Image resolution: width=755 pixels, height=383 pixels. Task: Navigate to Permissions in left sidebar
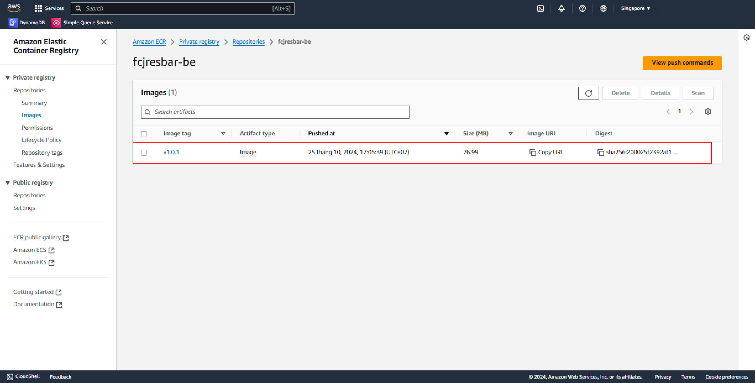tap(37, 127)
